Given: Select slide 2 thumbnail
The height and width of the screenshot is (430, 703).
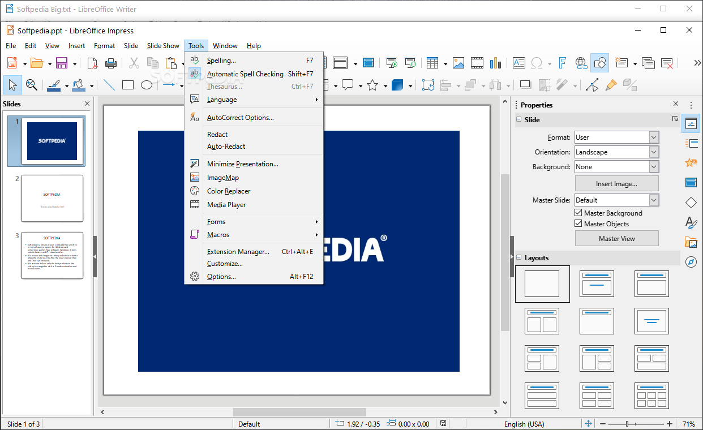Looking at the screenshot, I should [52, 198].
